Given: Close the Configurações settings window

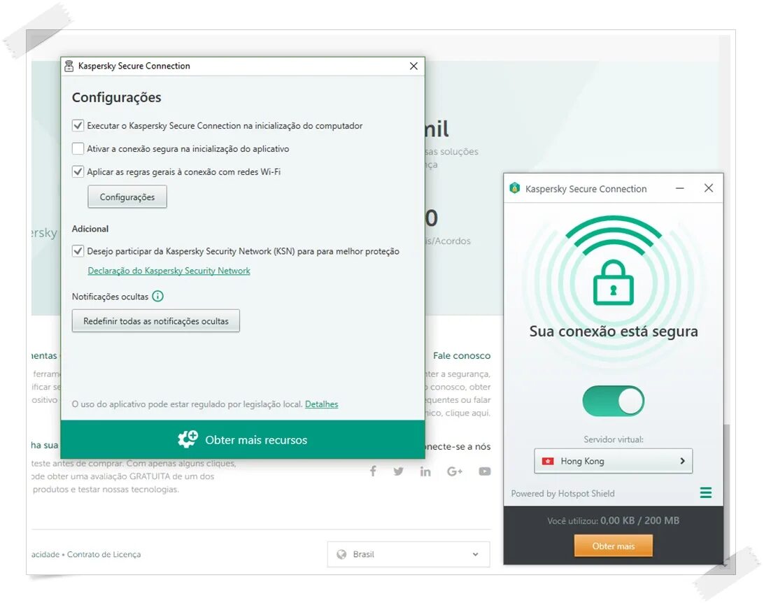Looking at the screenshot, I should (413, 66).
